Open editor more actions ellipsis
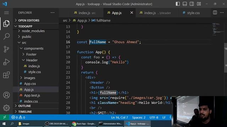Screen dimensions: 227x127 point(222,13)
